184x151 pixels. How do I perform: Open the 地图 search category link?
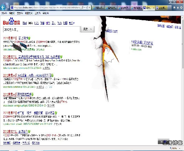pyautogui.click(x=65, y=23)
